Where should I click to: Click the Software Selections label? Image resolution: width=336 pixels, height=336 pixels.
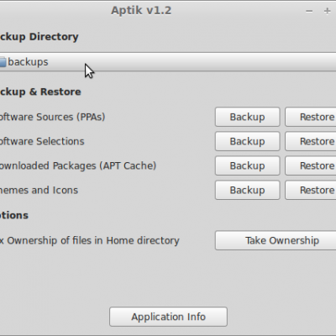coord(42,141)
